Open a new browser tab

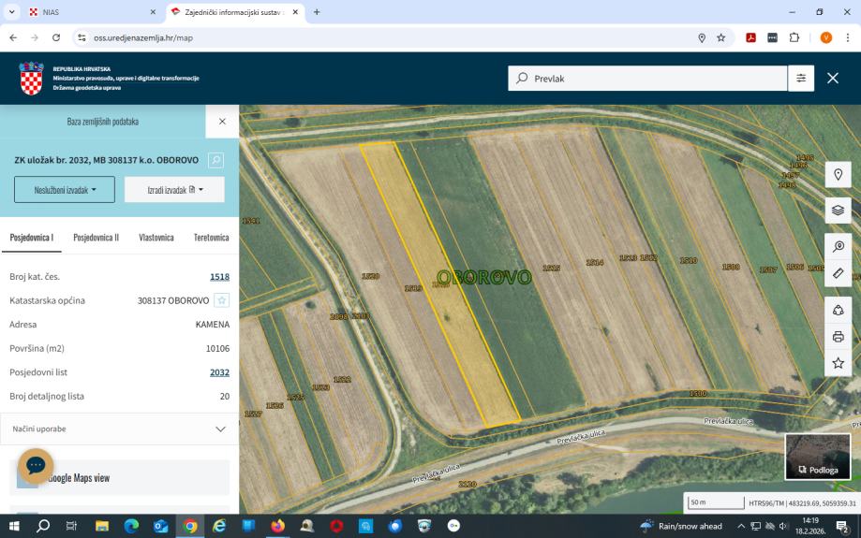click(317, 11)
